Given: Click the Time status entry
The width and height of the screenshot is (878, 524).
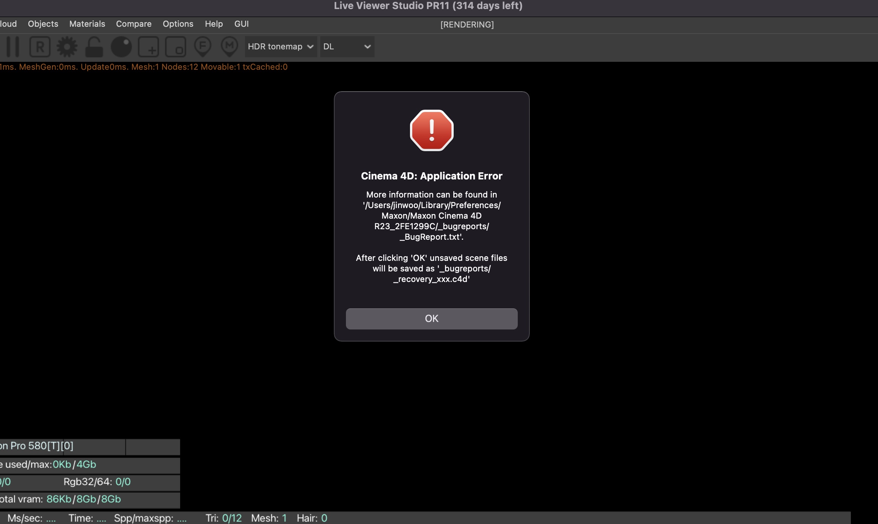Looking at the screenshot, I should click(87, 518).
